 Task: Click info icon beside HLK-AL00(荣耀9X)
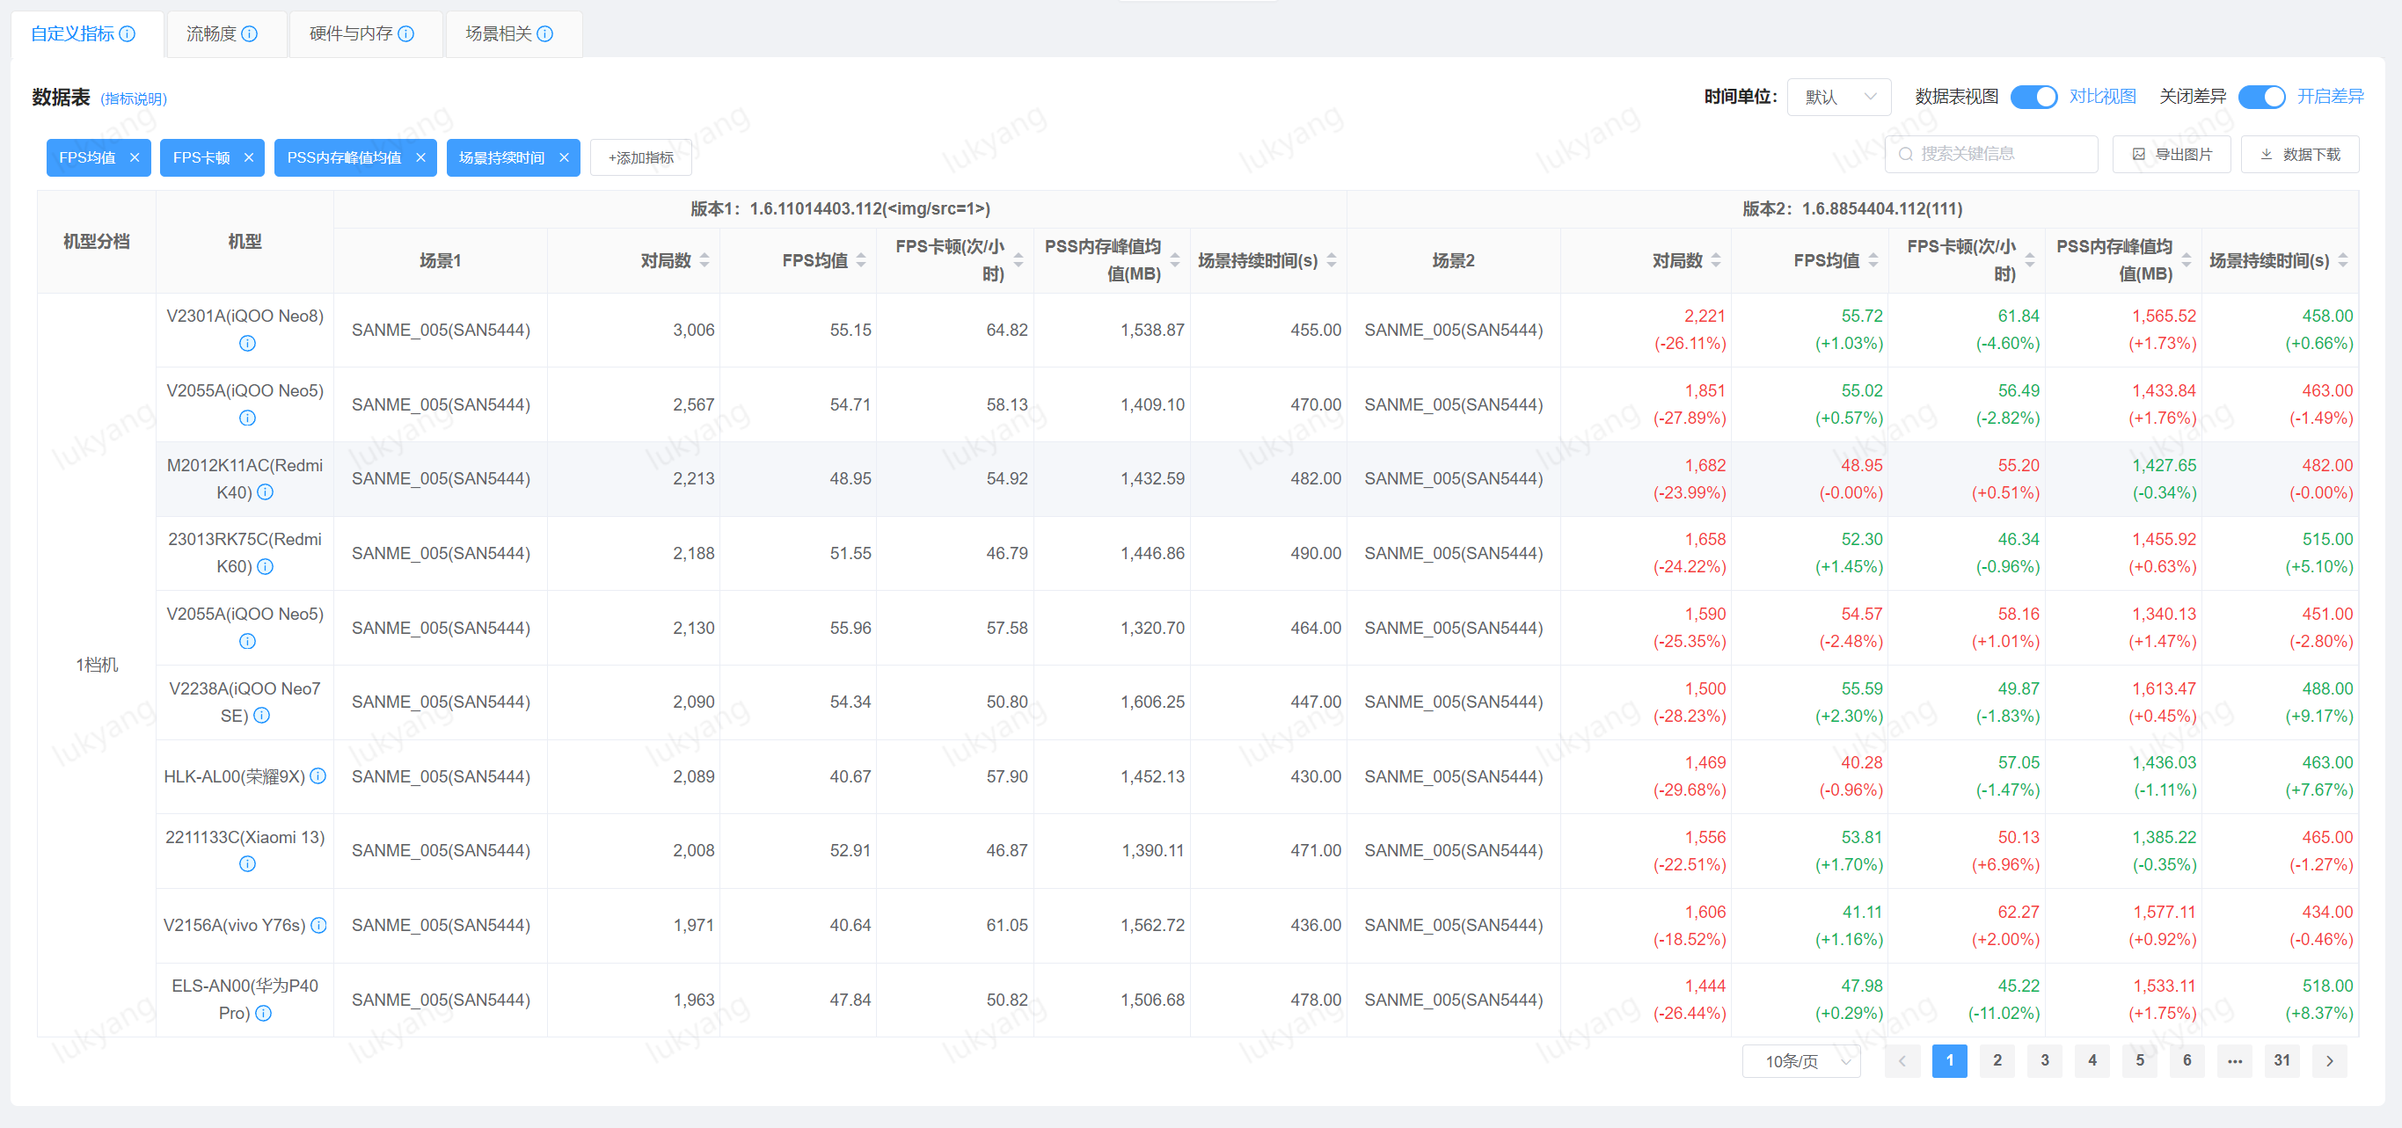click(x=318, y=775)
